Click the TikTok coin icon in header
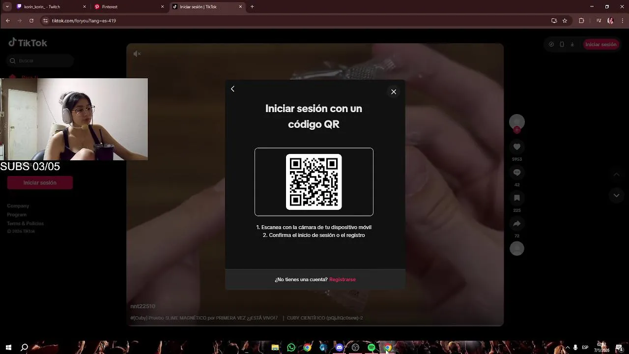 [551, 44]
